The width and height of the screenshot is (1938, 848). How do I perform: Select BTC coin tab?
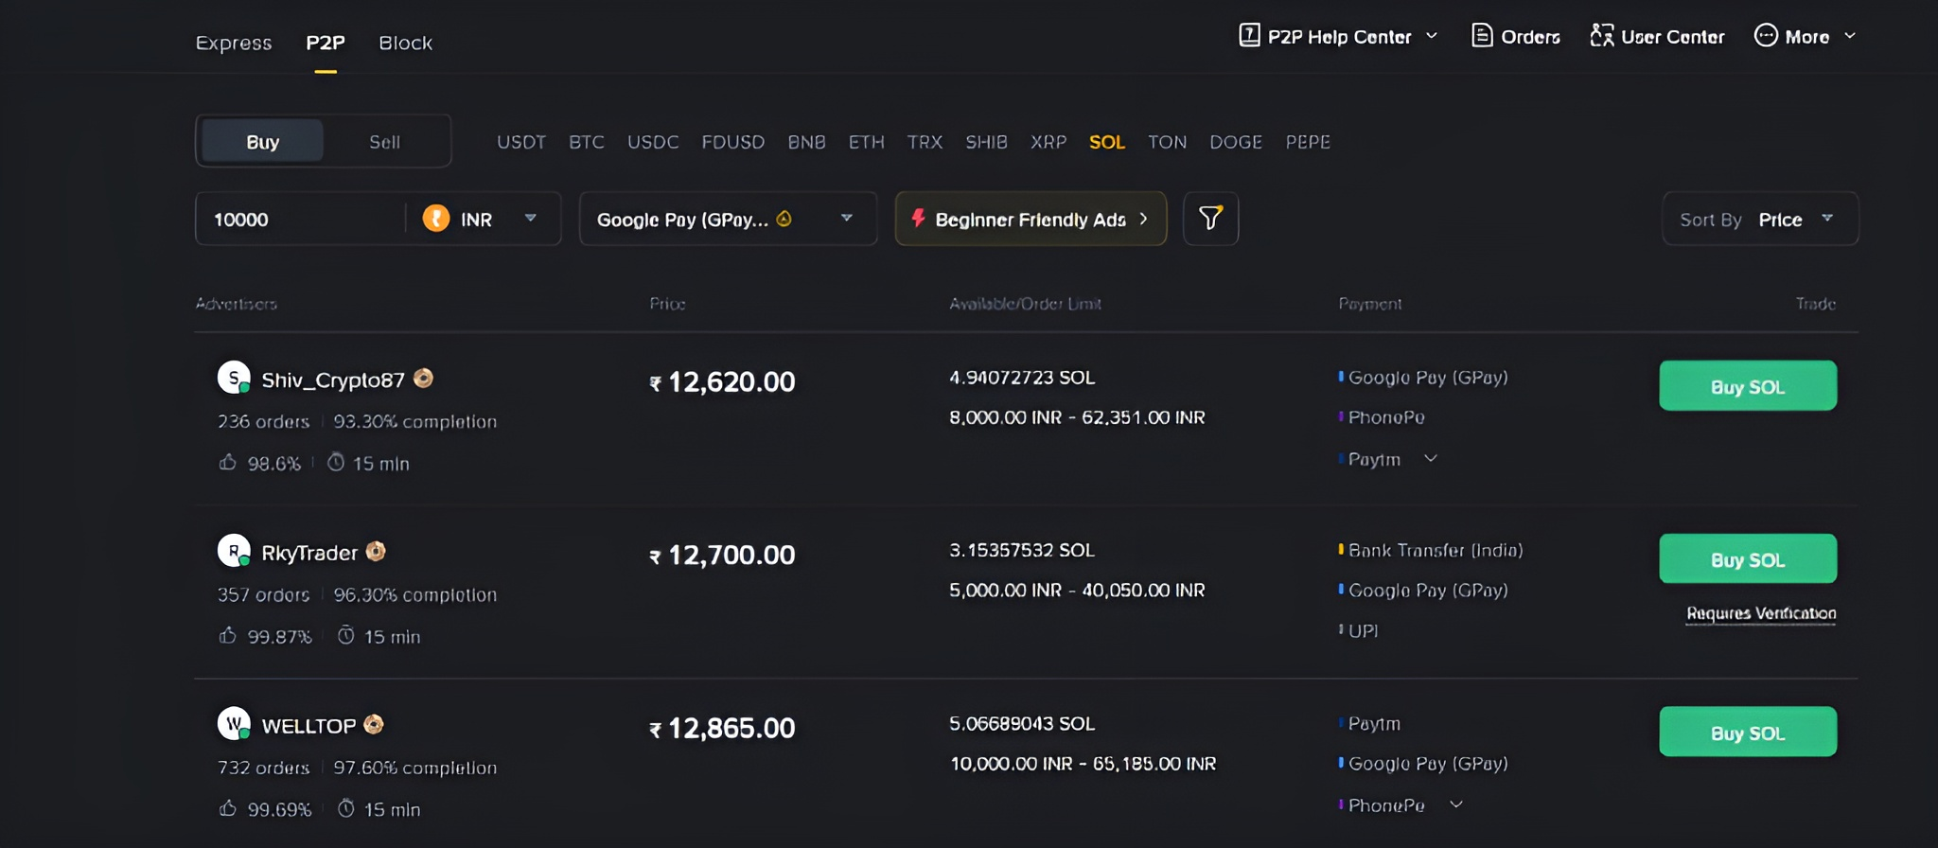pyautogui.click(x=587, y=142)
